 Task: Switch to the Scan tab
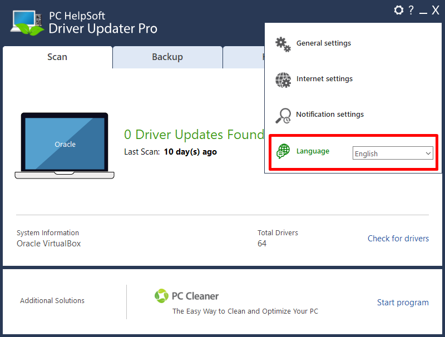click(57, 57)
